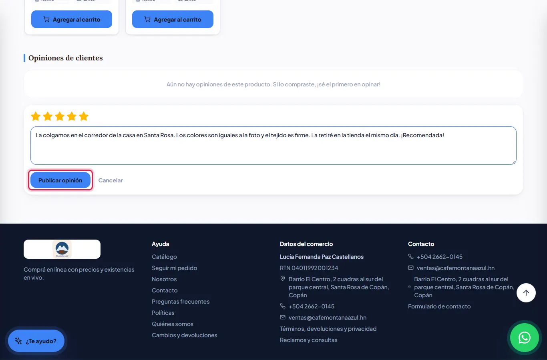Open Seguir mi pedido link

coord(174,268)
